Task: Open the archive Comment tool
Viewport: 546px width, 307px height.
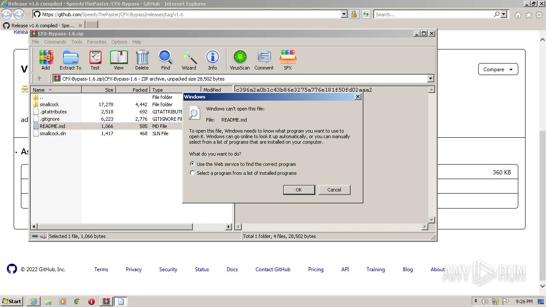Action: pyautogui.click(x=264, y=60)
